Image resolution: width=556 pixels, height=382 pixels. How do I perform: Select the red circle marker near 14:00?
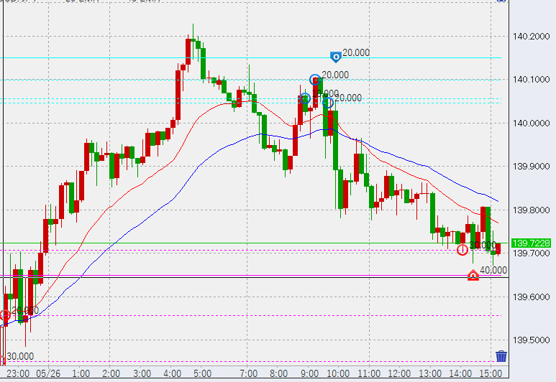(462, 249)
